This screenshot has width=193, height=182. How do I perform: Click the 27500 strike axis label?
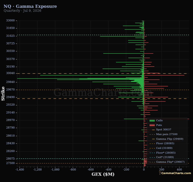tap(10, 163)
